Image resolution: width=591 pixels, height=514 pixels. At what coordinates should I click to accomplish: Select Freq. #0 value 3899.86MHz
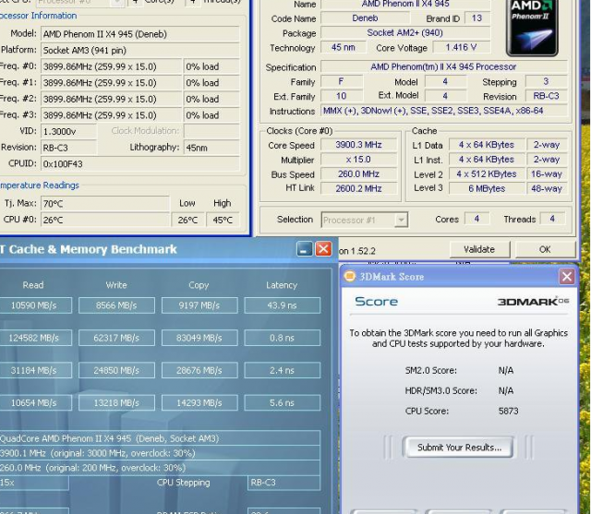111,66
